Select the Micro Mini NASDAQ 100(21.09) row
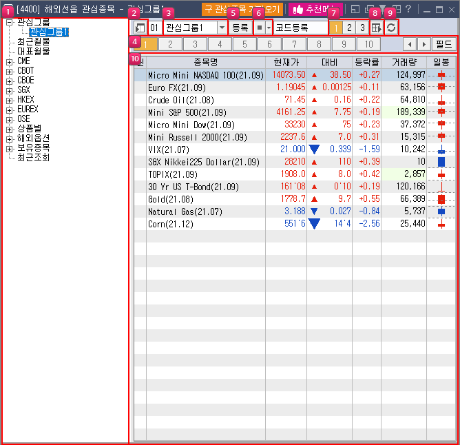 pyautogui.click(x=295, y=75)
